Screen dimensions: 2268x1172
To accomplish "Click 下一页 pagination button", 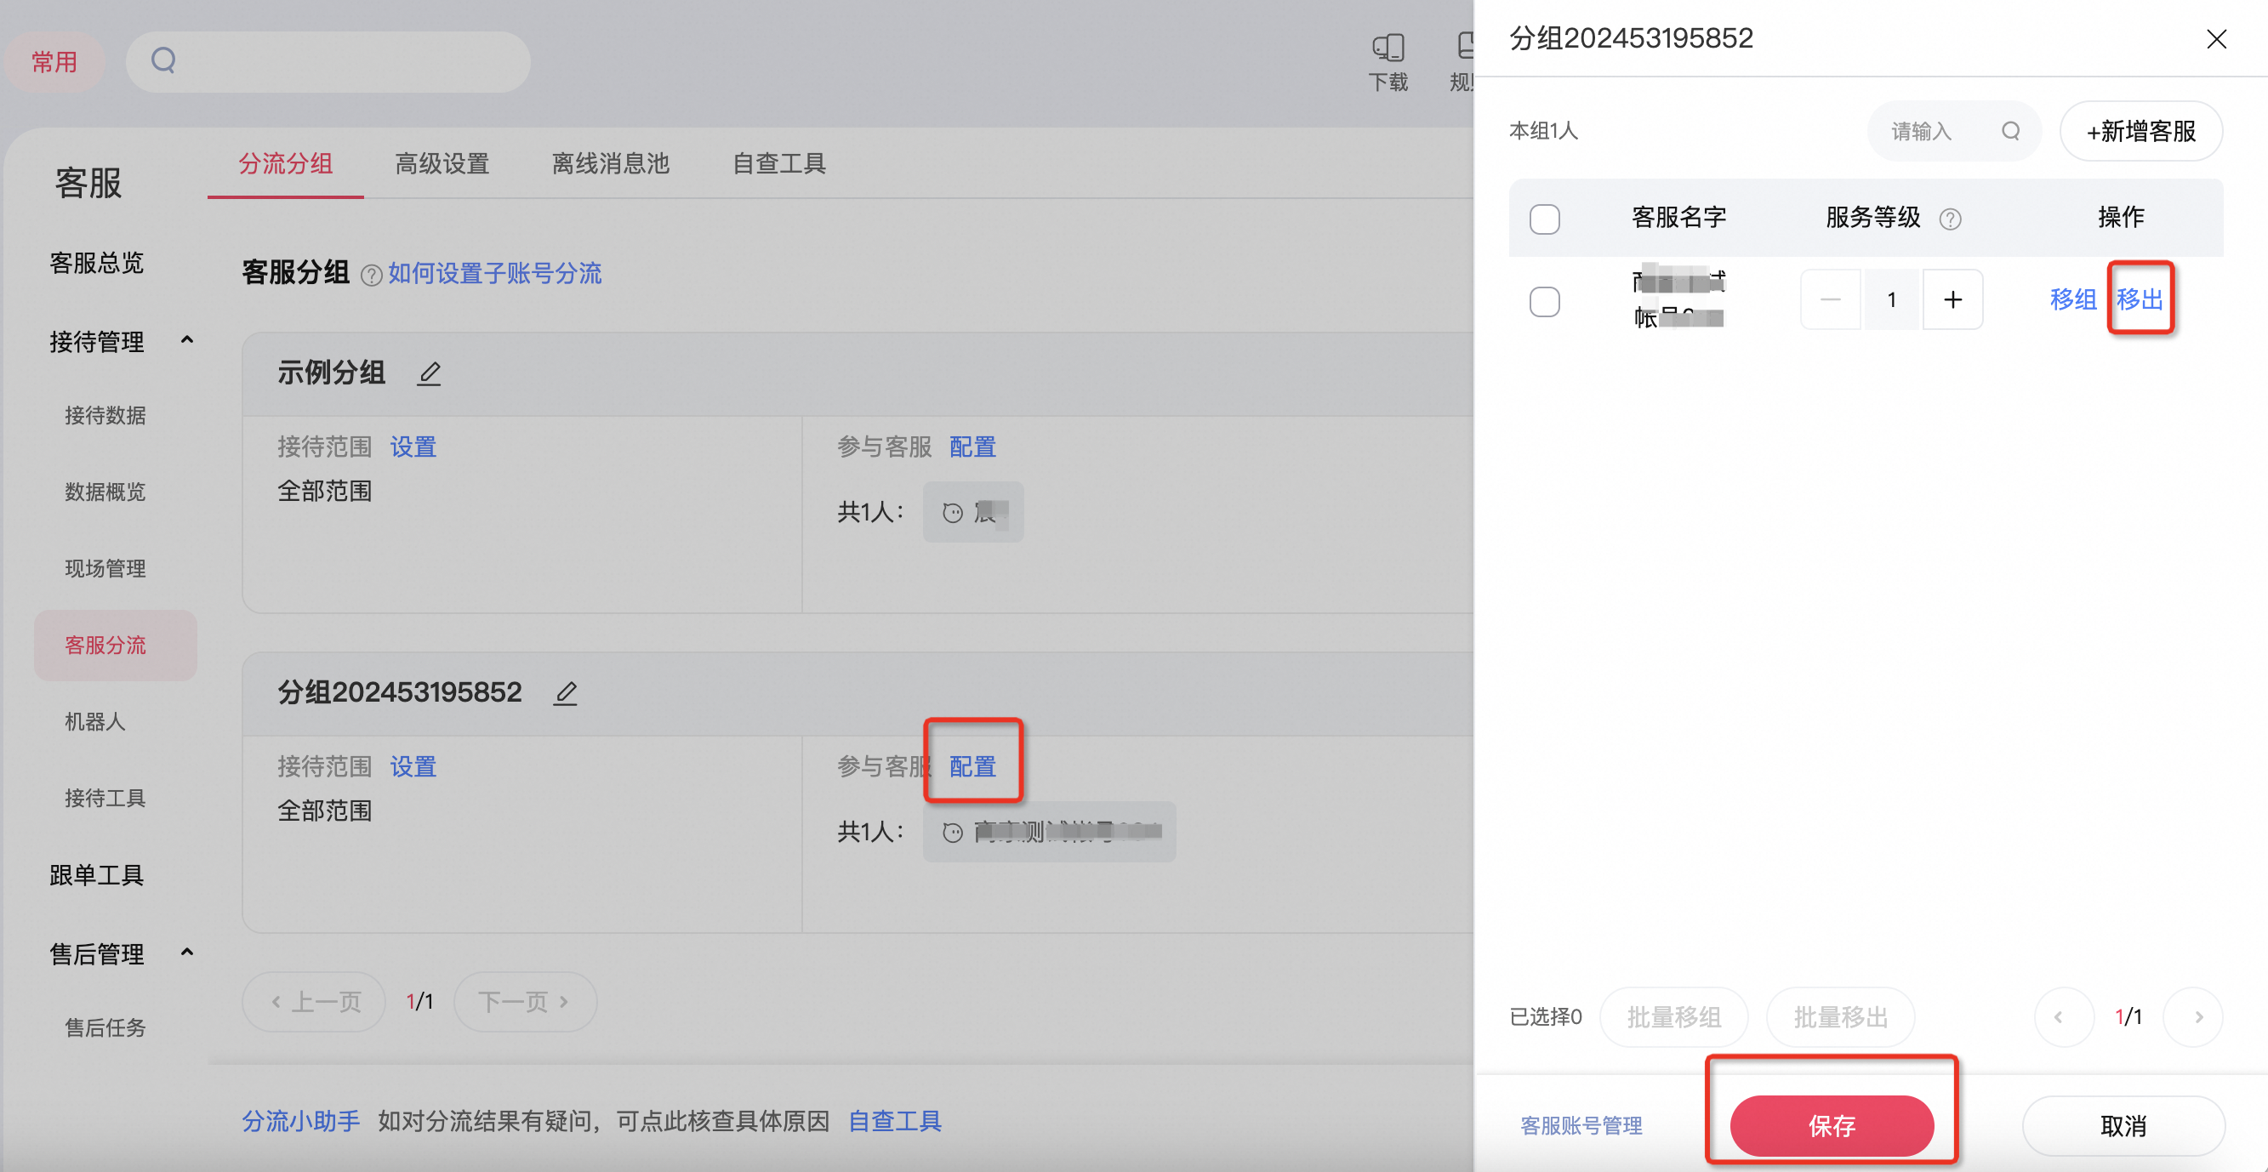I will (525, 1002).
